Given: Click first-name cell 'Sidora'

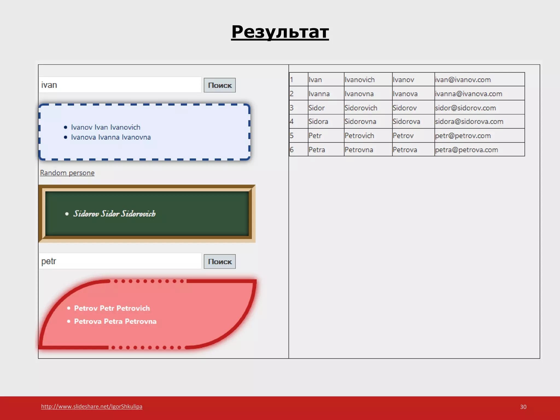Looking at the screenshot, I should [x=326, y=121].
